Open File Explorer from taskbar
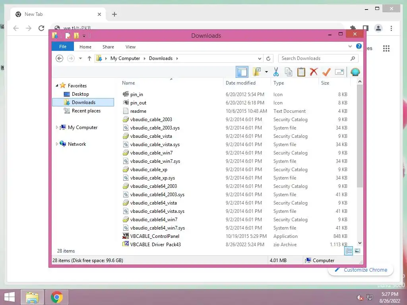Viewport: 407px width, 305px height. pos(32,297)
